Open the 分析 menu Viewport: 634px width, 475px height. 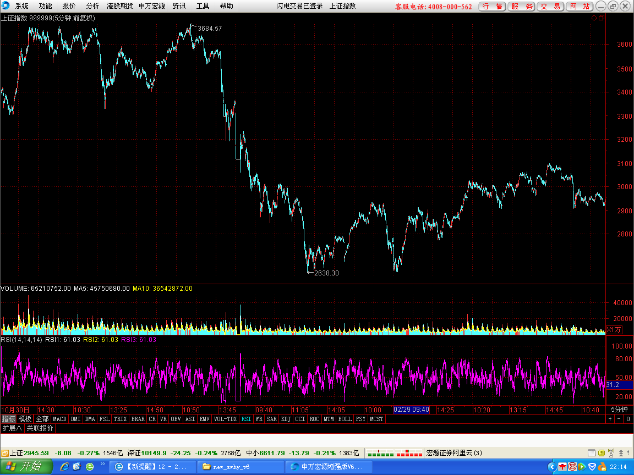pyautogui.click(x=92, y=5)
